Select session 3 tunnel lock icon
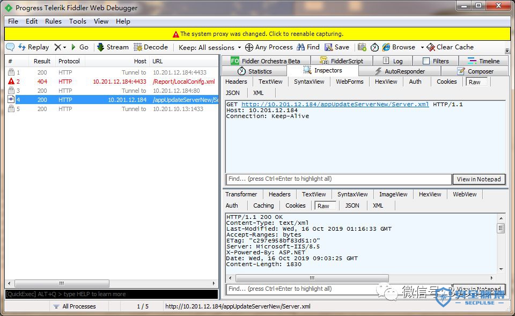Screen dimensions: 515x316 click(11, 90)
